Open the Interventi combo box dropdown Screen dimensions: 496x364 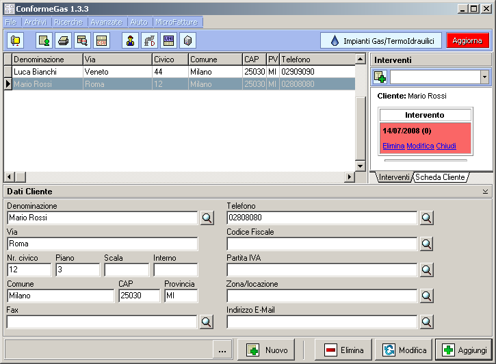(484, 77)
